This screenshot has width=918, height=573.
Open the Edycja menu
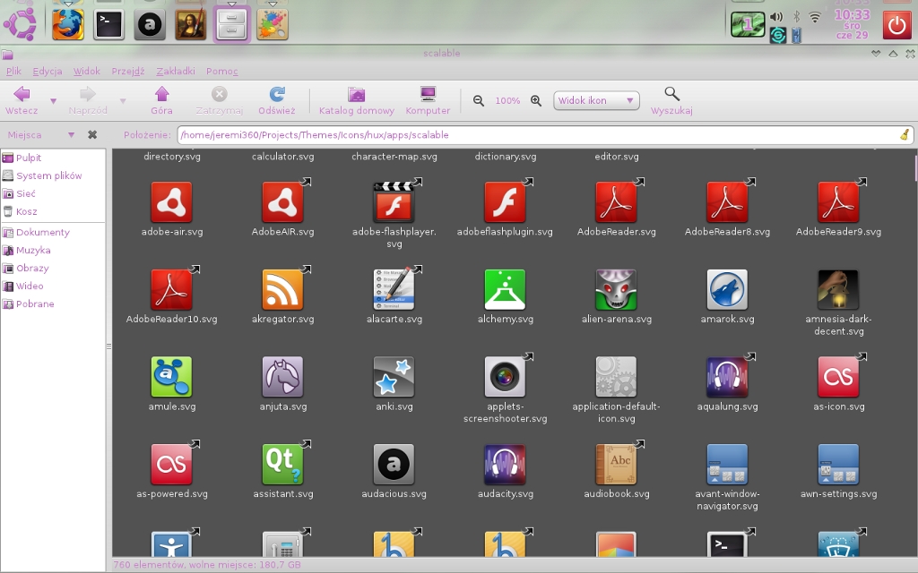pos(48,71)
